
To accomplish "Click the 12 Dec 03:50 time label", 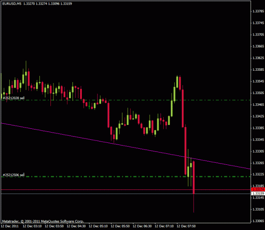I will point(54,226).
